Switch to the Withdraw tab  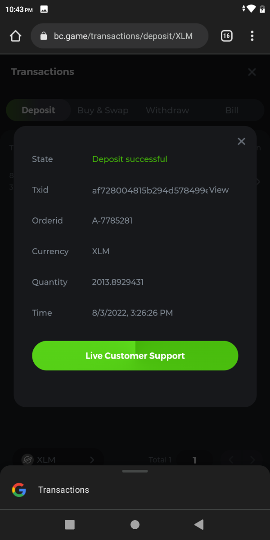[167, 110]
